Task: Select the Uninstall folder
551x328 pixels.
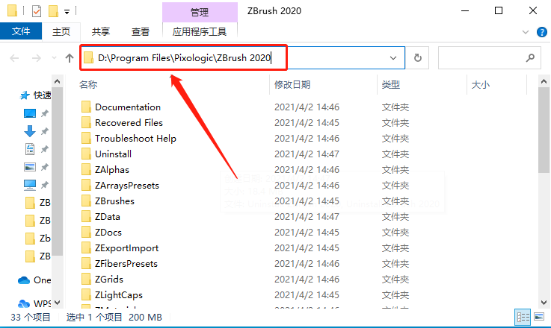Action: [x=113, y=154]
